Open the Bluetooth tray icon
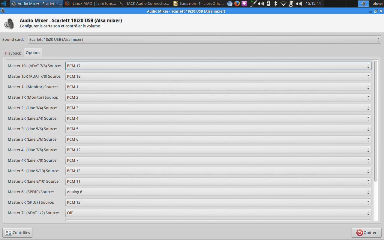This screenshot has width=384, height=240. pos(276,4)
